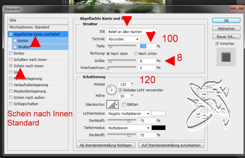Enable Schatten nach innen checkbox
The height and width of the screenshot is (158, 245).
click(x=11, y=60)
